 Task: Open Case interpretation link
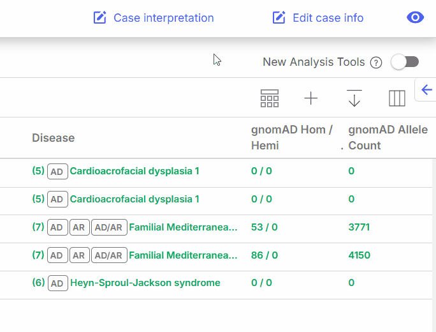click(x=163, y=18)
